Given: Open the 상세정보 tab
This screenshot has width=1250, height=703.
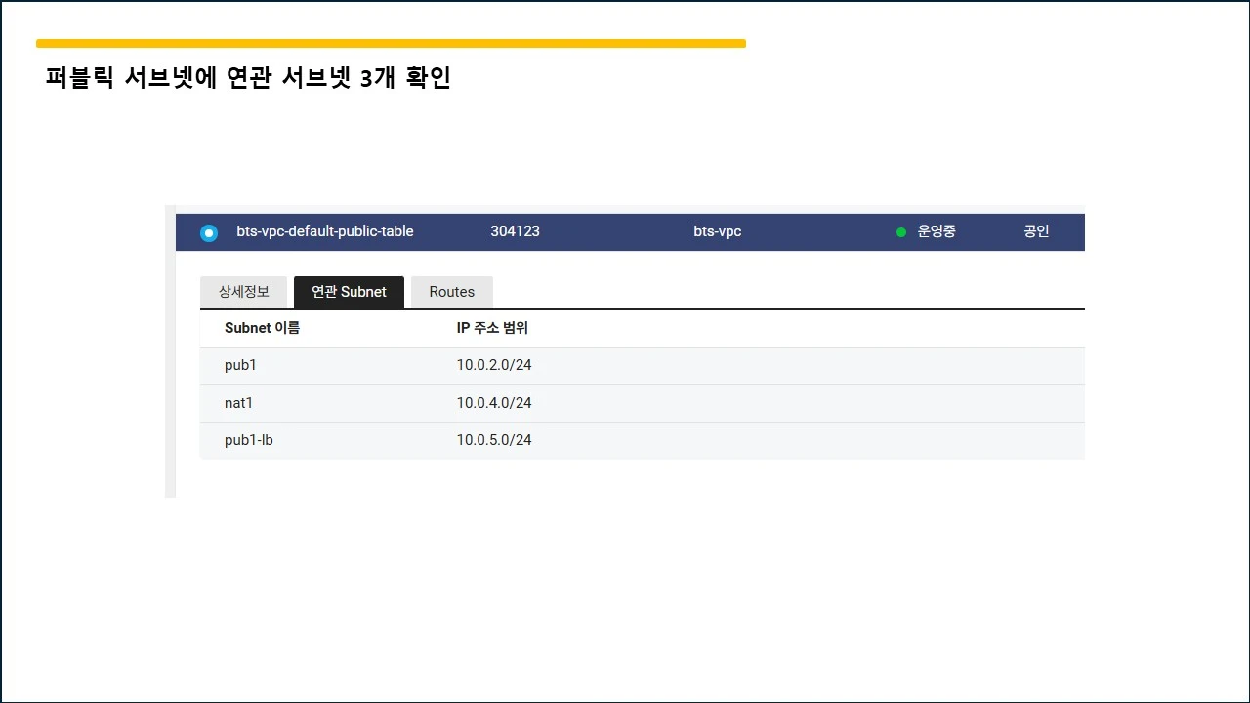Looking at the screenshot, I should click(244, 292).
